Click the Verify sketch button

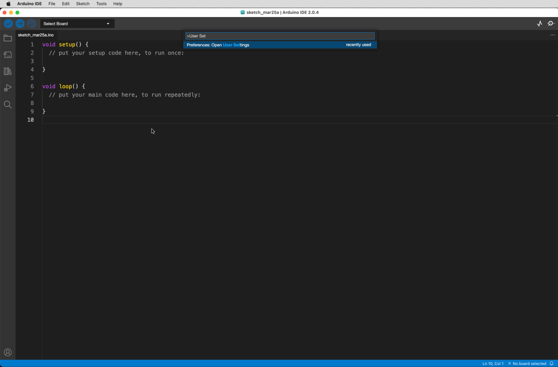pos(8,23)
